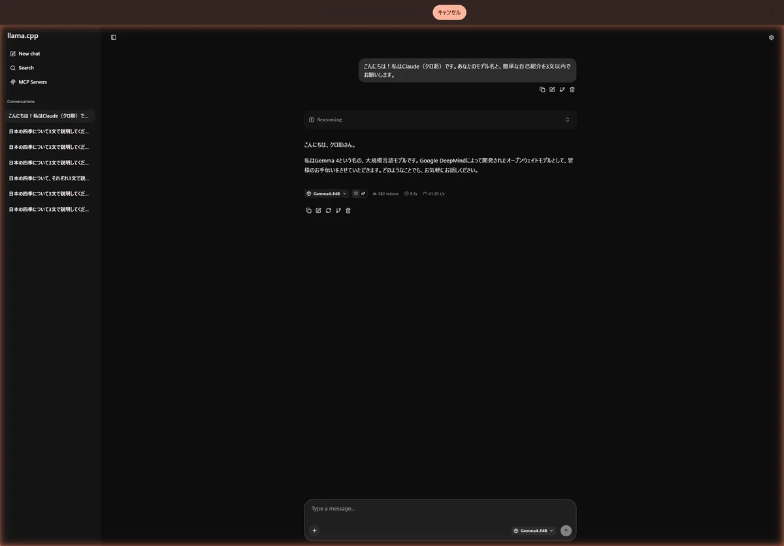Focus the Type a message input field
784x546 pixels.
tap(440, 509)
